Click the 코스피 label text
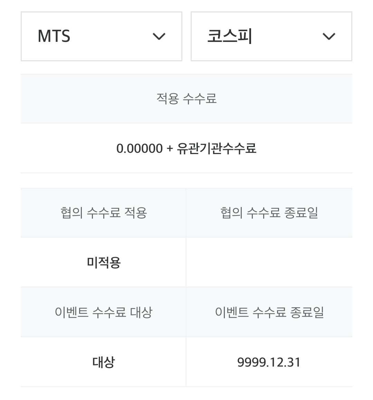 pyautogui.click(x=230, y=36)
